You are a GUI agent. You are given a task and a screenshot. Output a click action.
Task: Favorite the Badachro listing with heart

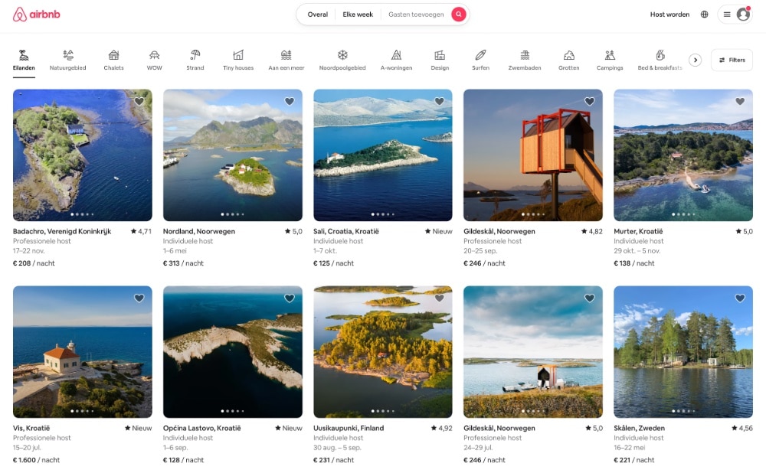139,101
